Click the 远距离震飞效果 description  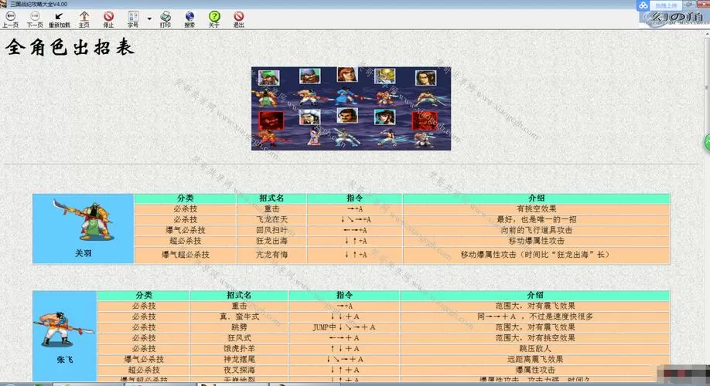point(534,359)
